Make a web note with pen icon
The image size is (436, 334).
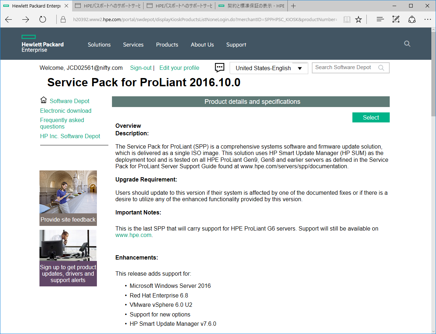click(396, 19)
